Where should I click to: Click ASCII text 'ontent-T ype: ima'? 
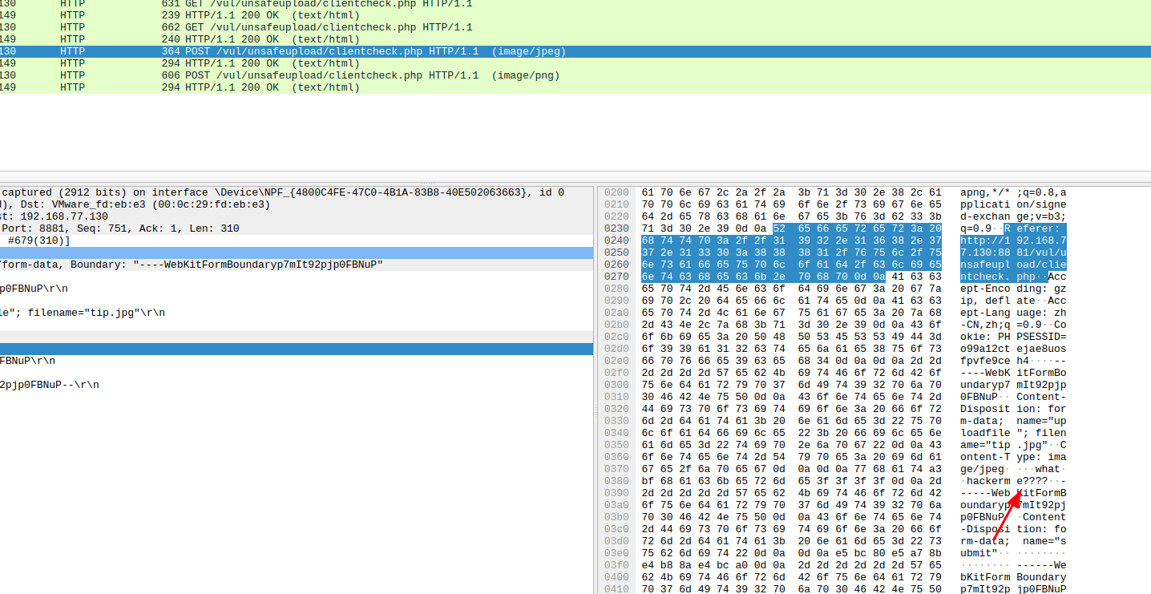pos(1013,457)
